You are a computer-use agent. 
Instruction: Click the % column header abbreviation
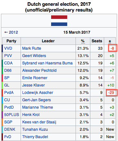[x=83, y=41]
